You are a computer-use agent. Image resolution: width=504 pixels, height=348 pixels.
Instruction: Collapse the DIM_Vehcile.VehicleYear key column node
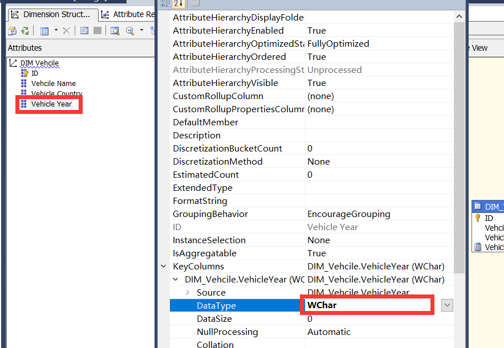(x=176, y=279)
